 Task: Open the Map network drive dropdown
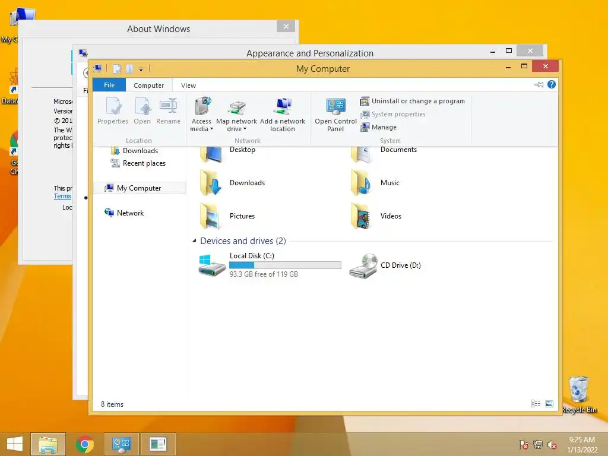236,115
